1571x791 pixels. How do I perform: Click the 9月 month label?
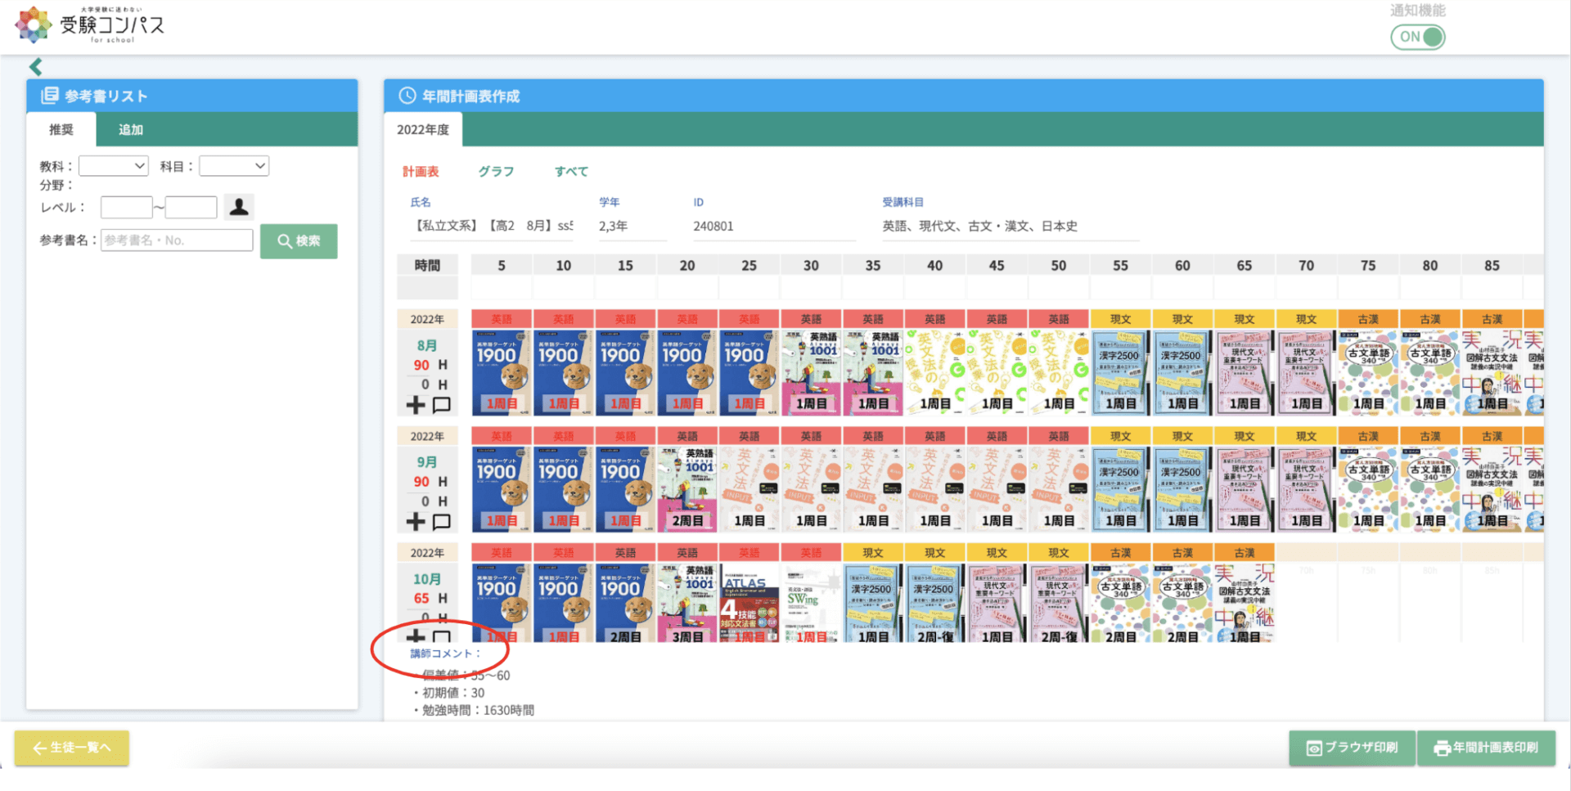(x=427, y=463)
